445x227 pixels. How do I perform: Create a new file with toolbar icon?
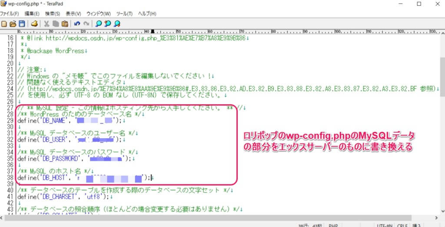4,24
